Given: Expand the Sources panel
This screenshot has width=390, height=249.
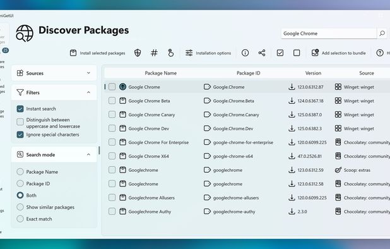Looking at the screenshot, I should [x=54, y=73].
